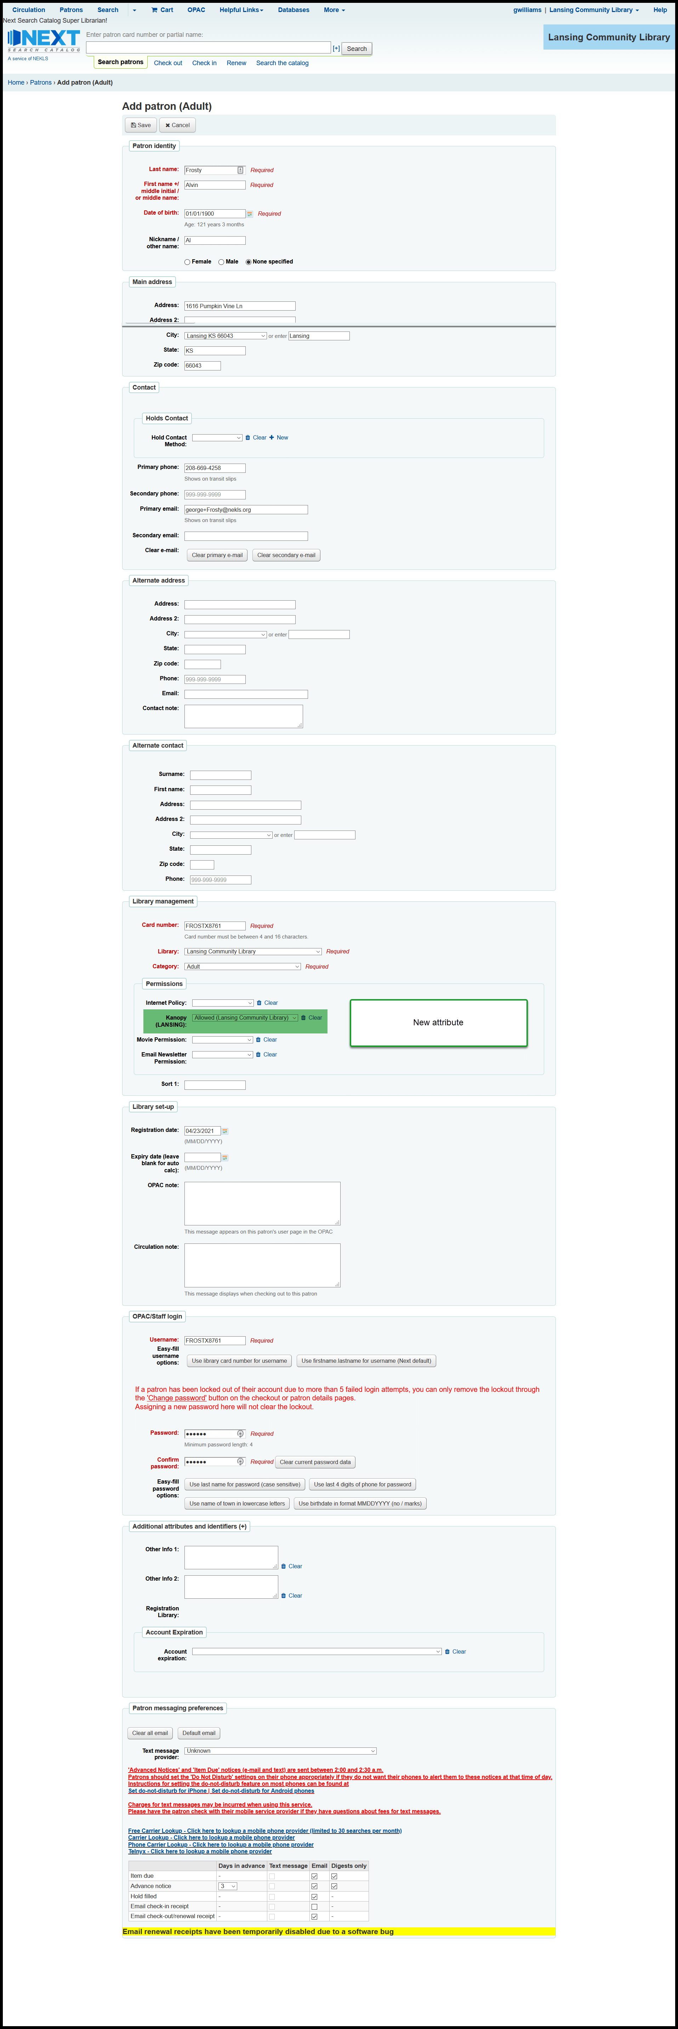Cancel adding the patron

tap(177, 125)
